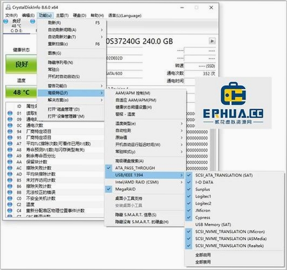Click the status orb for attribute C2
The width and height of the screenshot is (287, 270).
pos(10,204)
